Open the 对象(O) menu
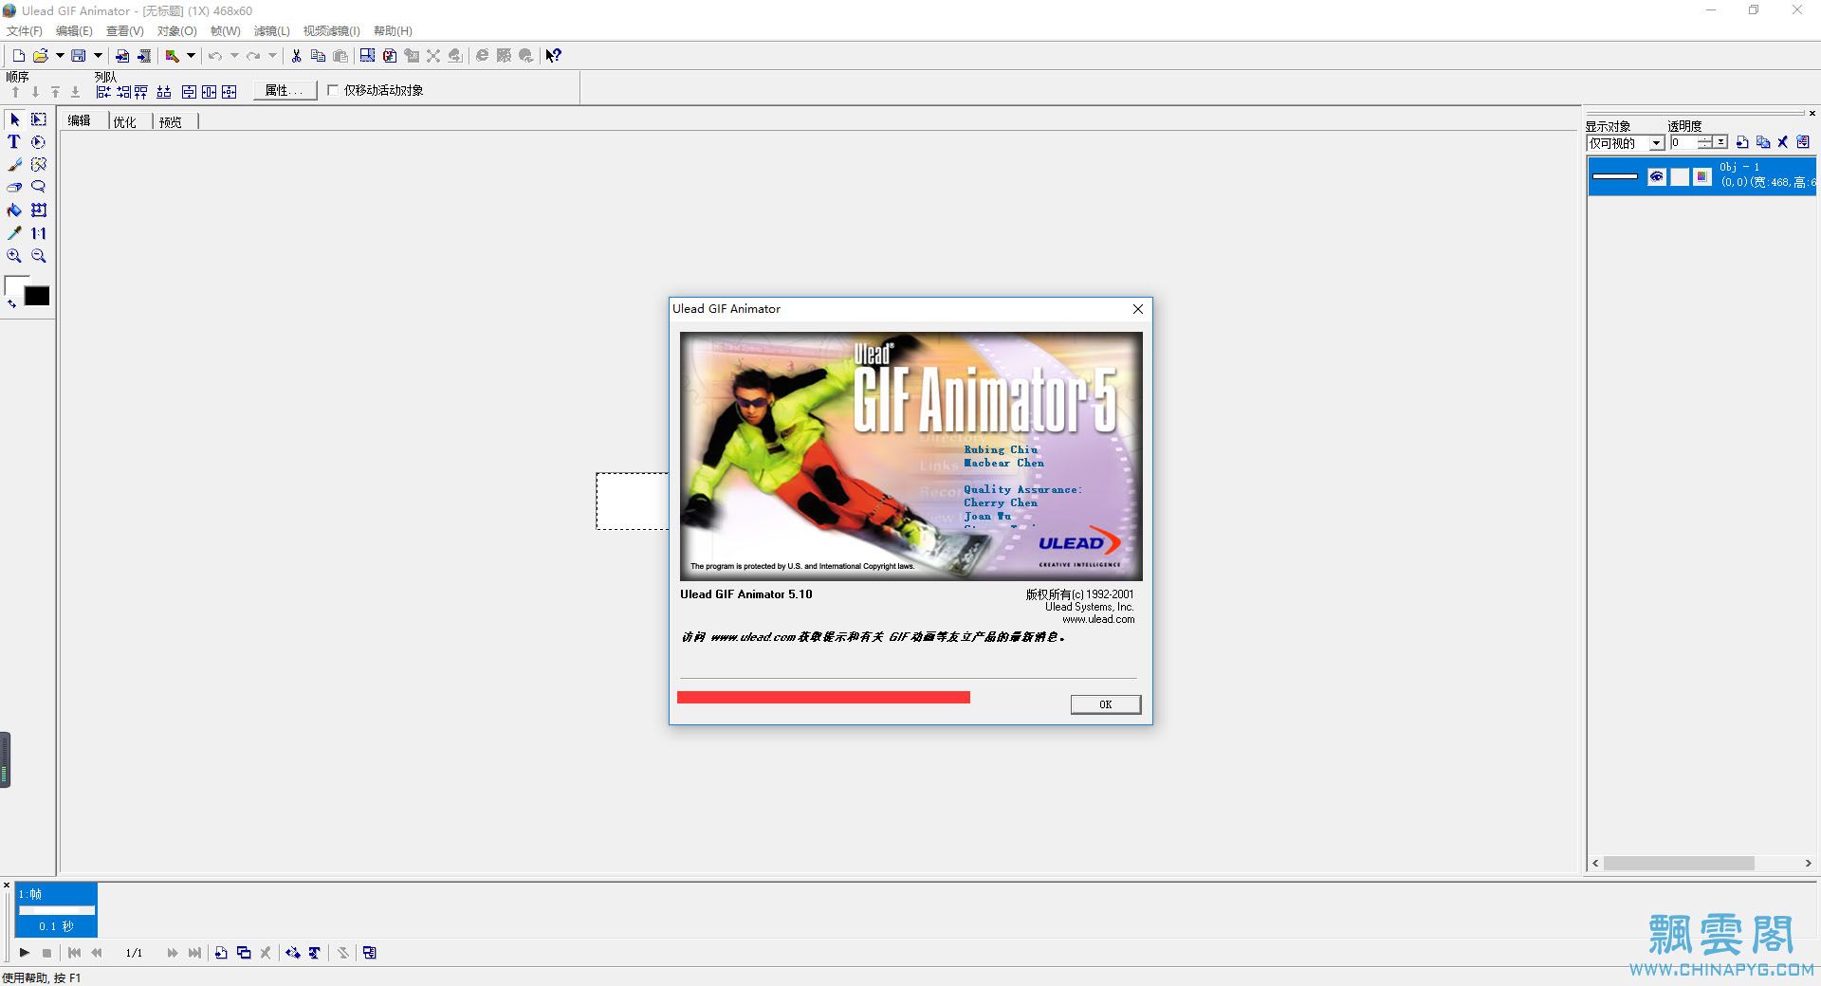Viewport: 1821px width, 986px height. pos(177,31)
